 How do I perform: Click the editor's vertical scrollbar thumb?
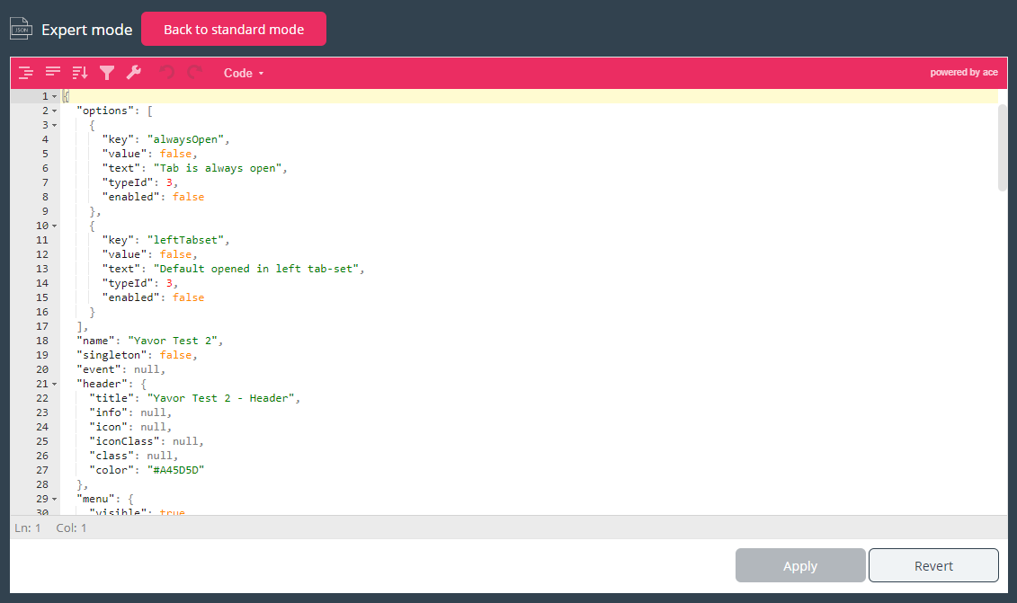coord(1002,147)
